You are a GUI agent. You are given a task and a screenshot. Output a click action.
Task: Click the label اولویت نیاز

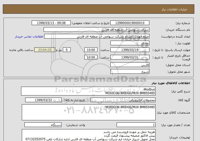coord(183,43)
